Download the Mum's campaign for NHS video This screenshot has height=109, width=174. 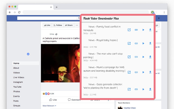pos(150,72)
